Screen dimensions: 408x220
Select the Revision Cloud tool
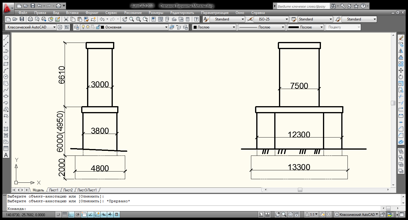click(x=6, y=83)
